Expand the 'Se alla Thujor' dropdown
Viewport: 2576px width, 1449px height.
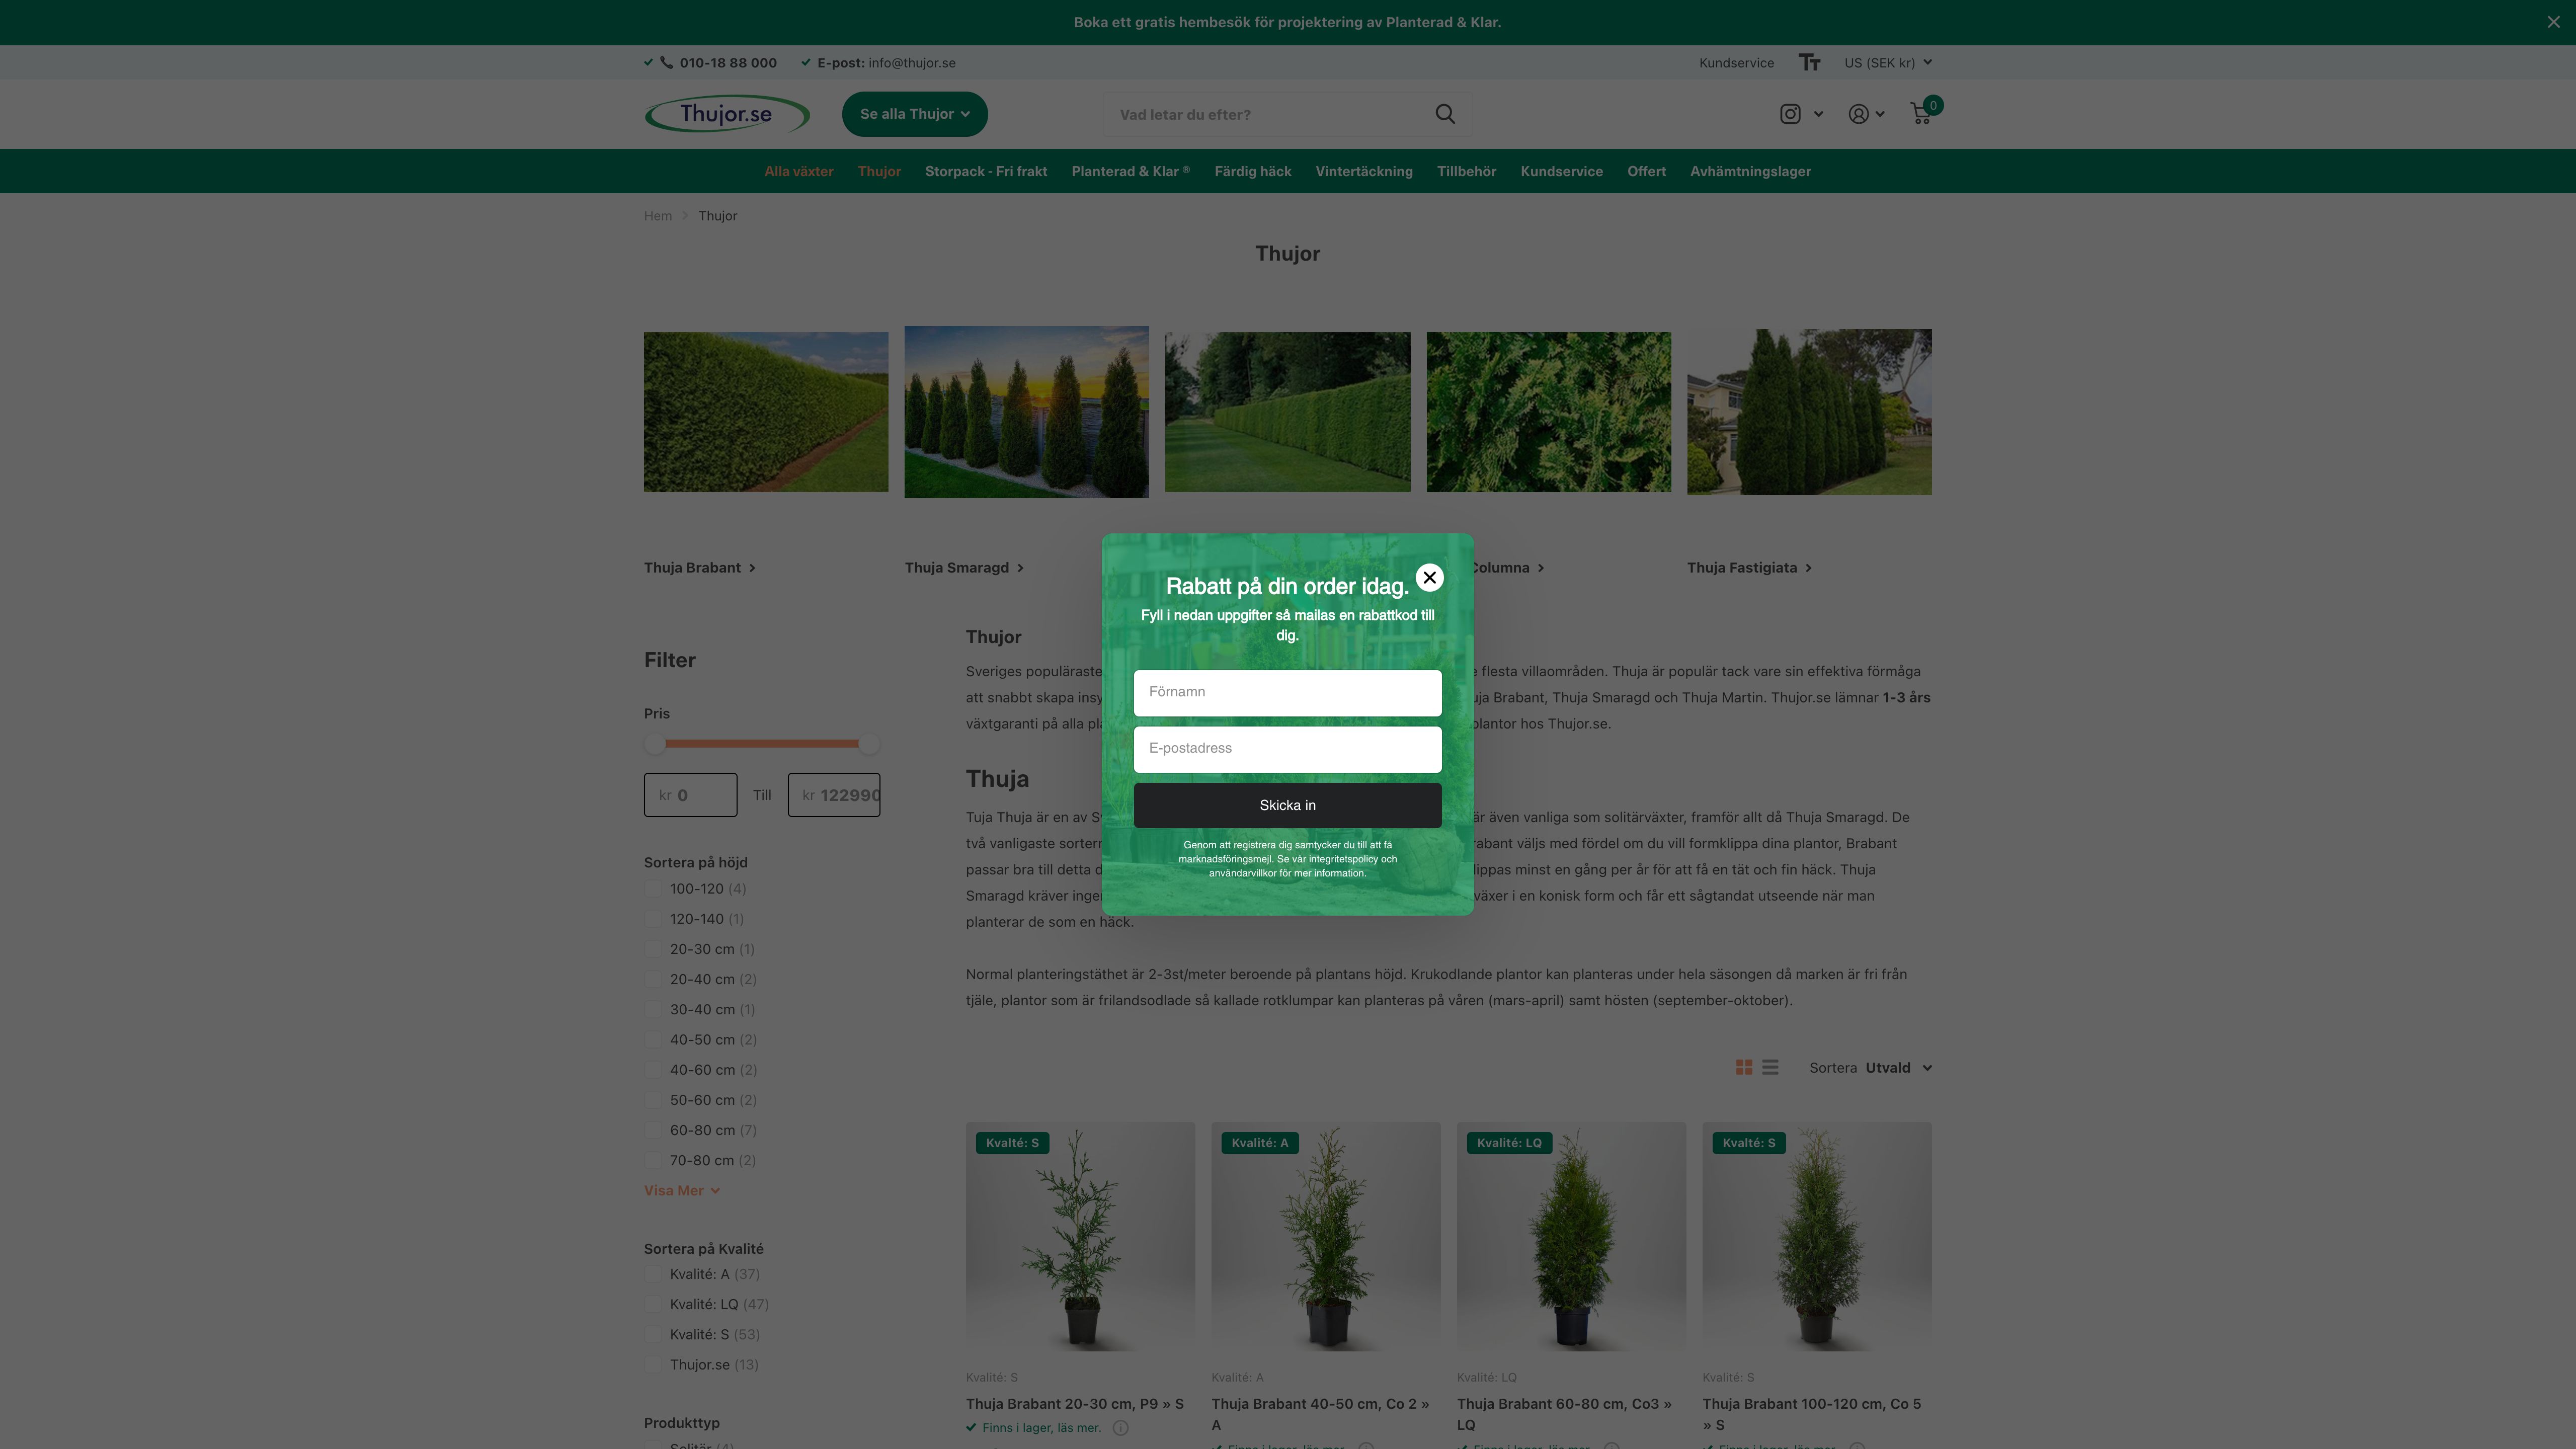tap(913, 113)
